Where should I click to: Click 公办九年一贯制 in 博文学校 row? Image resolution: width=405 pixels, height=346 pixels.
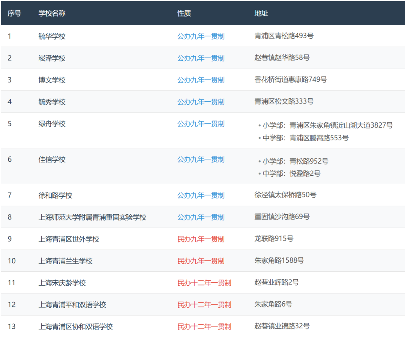click(x=201, y=80)
